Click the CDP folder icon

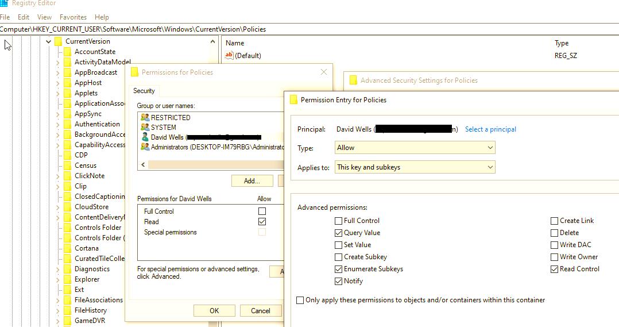click(x=68, y=155)
